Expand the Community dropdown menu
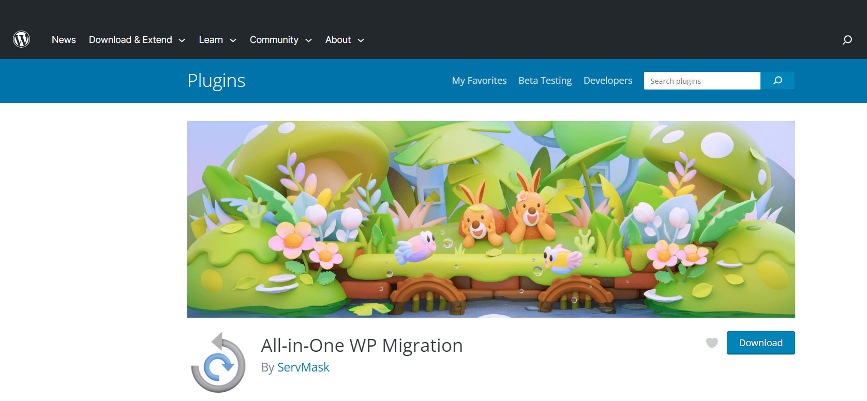 pos(281,40)
